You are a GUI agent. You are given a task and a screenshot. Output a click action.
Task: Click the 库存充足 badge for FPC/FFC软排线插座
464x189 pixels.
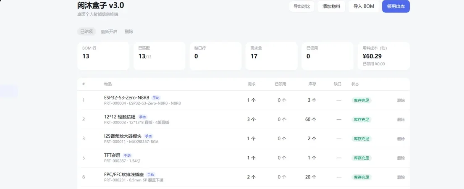361,177
